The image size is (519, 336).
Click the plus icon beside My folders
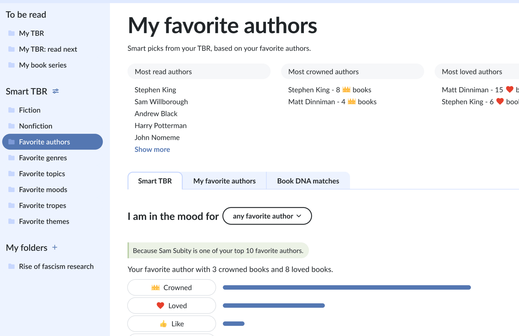[55, 247]
